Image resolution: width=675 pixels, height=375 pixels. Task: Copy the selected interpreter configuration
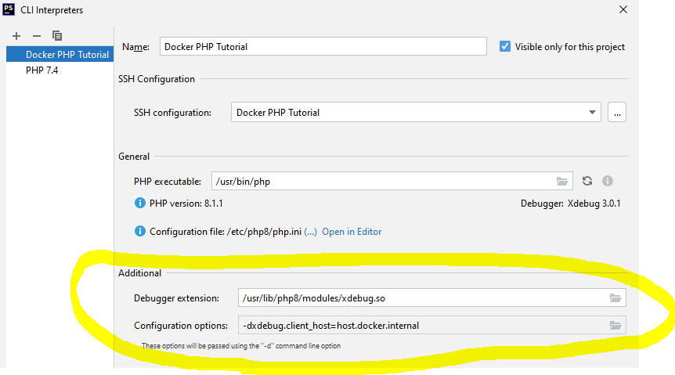pos(56,36)
